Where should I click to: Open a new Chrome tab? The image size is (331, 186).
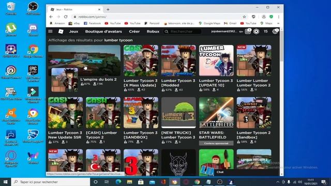pyautogui.click(x=108, y=9)
